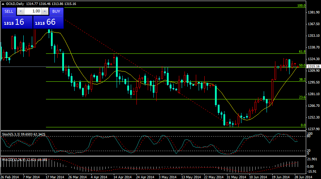Click the current price tag 1315.16

tap(314, 67)
